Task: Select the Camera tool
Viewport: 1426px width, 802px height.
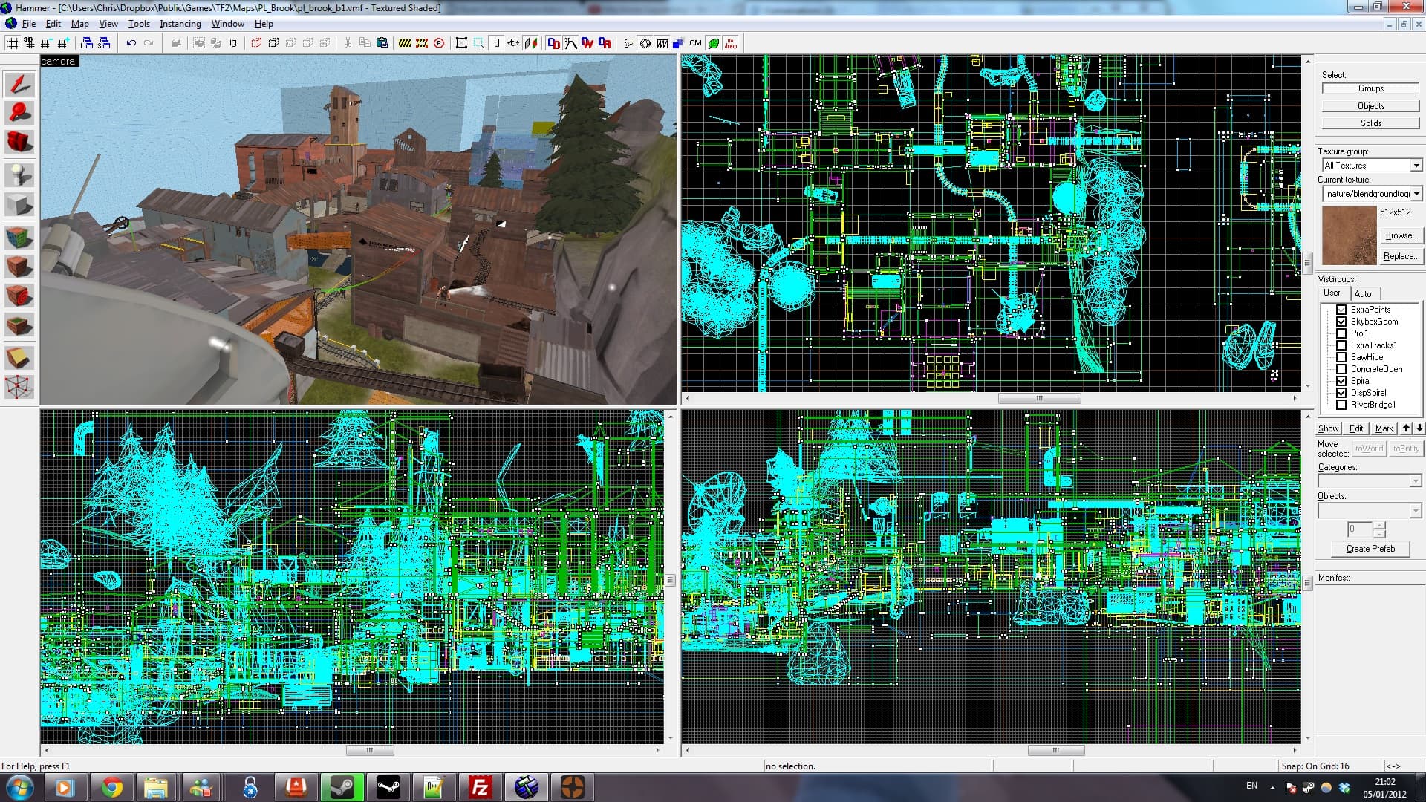Action: (x=19, y=142)
